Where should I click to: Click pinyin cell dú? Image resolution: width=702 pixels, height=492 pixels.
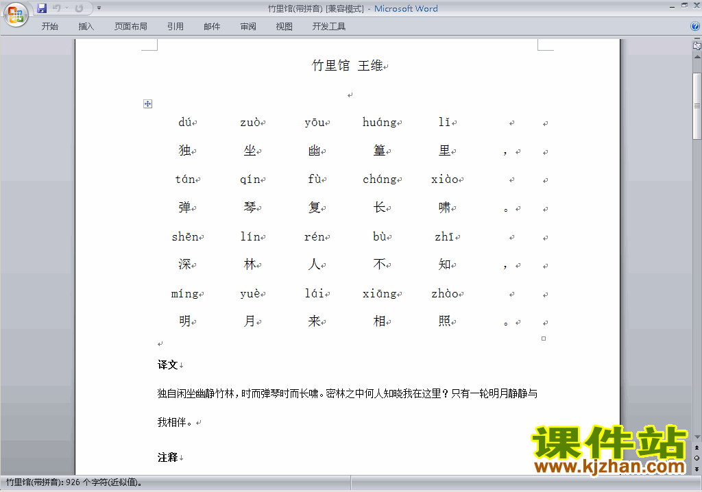pos(185,122)
